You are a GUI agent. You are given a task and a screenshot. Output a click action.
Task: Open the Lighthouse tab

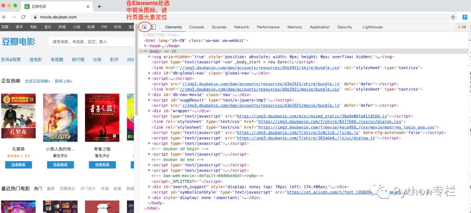372,27
